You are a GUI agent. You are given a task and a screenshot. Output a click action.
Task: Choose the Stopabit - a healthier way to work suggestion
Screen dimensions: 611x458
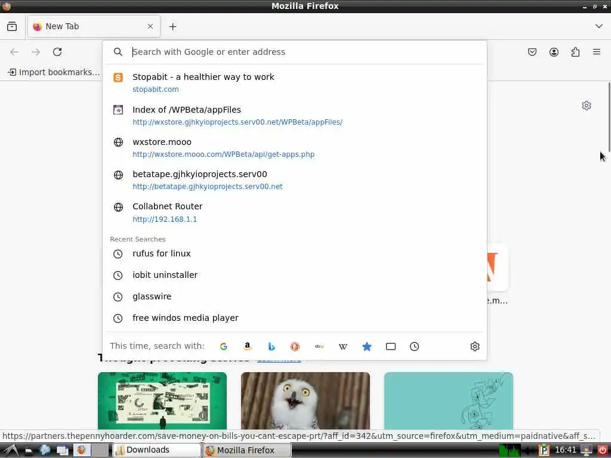(x=295, y=82)
